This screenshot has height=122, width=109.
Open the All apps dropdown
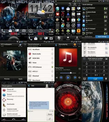coord(56,4)
